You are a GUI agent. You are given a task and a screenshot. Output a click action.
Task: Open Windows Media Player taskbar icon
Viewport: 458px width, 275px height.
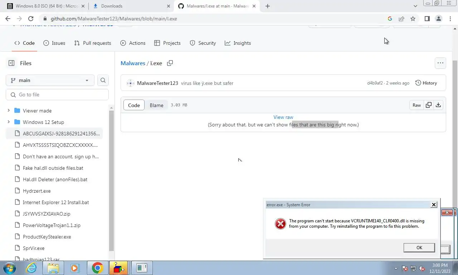(75, 268)
